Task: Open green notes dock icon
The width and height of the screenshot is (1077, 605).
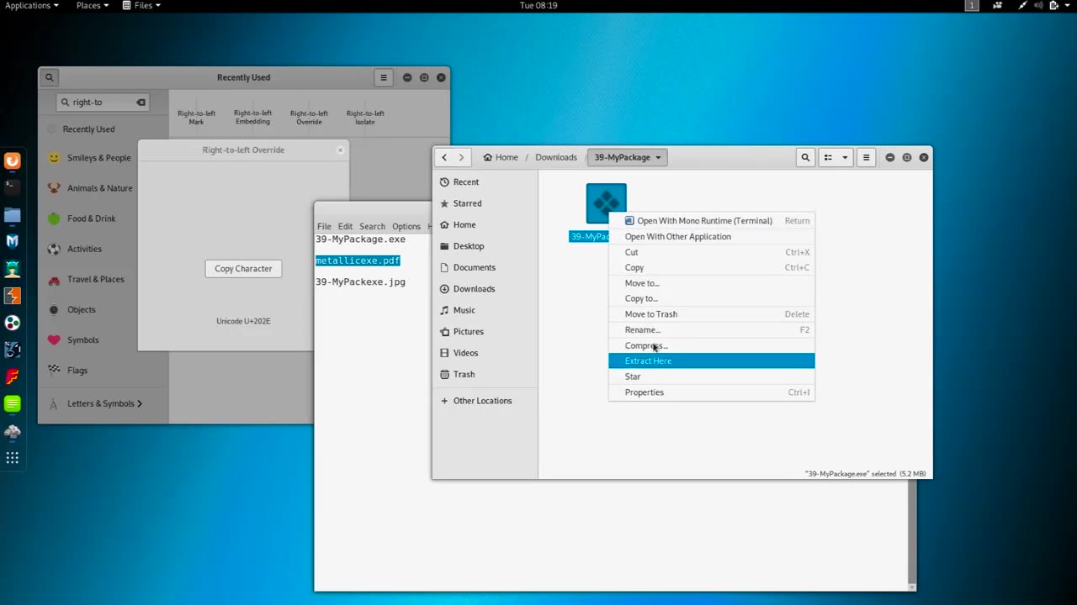Action: coord(12,404)
